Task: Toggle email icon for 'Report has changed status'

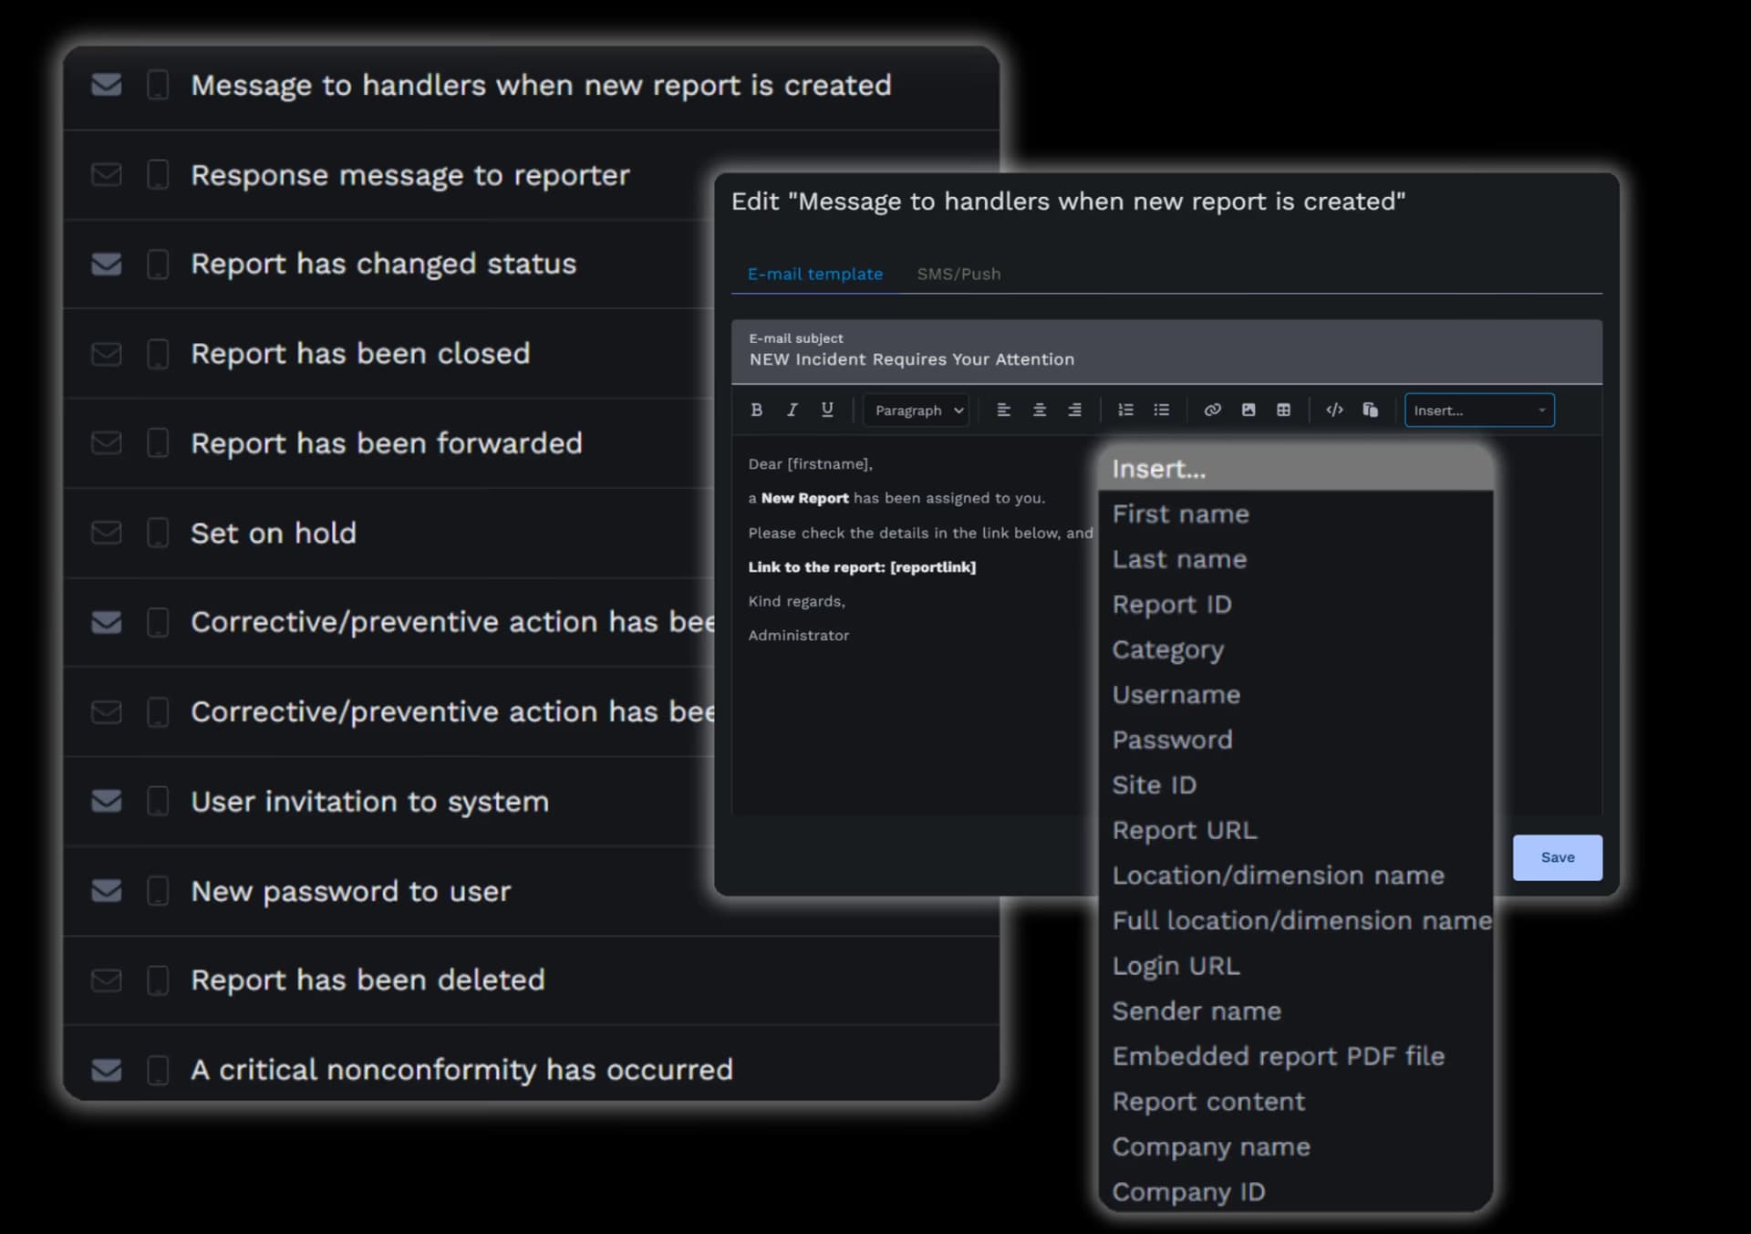Action: [107, 264]
